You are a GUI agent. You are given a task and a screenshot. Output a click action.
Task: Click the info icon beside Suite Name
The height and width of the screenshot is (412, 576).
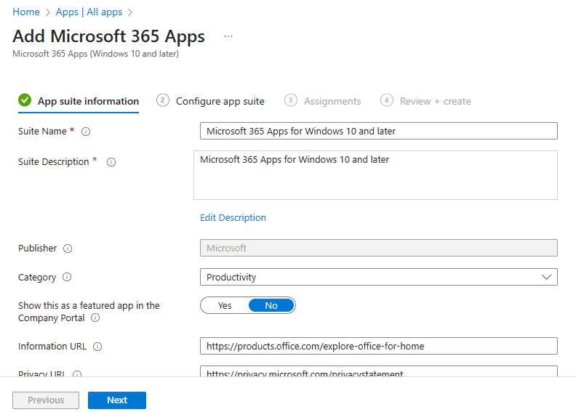pos(86,132)
